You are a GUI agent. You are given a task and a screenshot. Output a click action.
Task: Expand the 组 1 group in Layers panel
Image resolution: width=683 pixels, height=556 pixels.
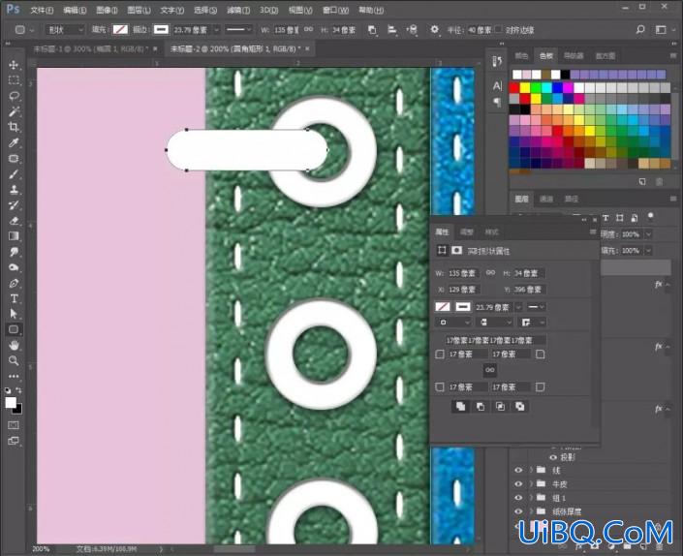click(532, 497)
